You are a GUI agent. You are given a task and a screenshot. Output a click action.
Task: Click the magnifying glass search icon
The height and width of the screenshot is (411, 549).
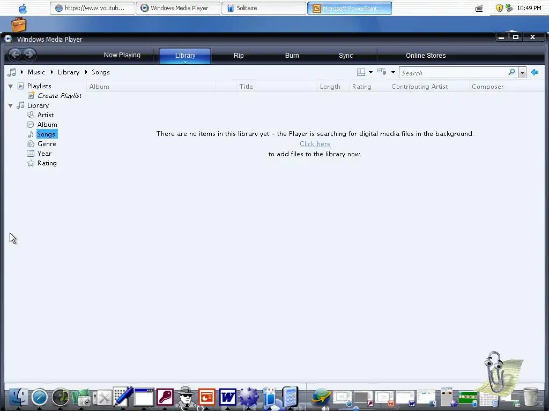[511, 72]
